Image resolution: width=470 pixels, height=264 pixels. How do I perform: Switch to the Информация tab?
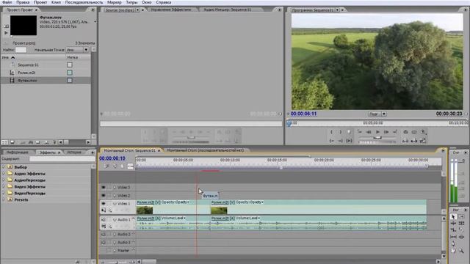pos(18,153)
